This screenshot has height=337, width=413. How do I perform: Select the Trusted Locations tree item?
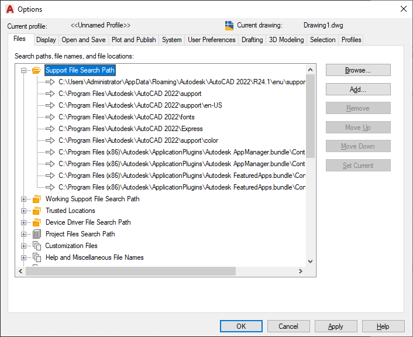[70, 211]
